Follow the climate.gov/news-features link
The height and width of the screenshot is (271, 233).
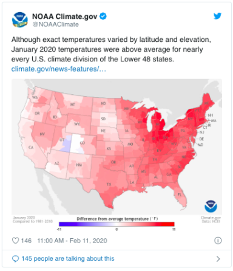coord(59,69)
